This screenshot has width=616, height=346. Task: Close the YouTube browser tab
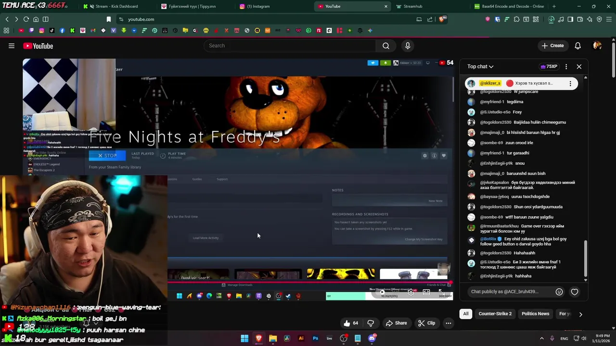click(385, 6)
